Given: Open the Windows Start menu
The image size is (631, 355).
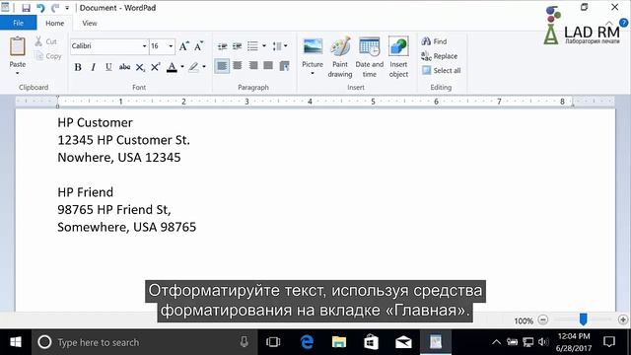Looking at the screenshot, I should click(x=16, y=342).
